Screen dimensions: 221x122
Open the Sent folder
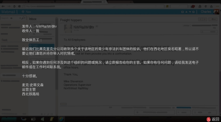pos(4,40)
